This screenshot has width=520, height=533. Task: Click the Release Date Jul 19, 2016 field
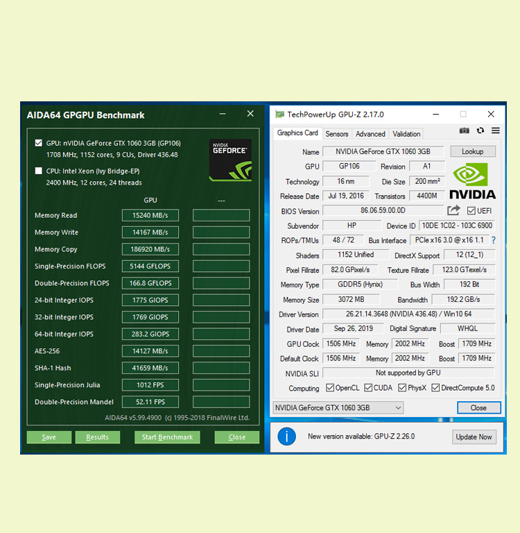[x=346, y=196]
